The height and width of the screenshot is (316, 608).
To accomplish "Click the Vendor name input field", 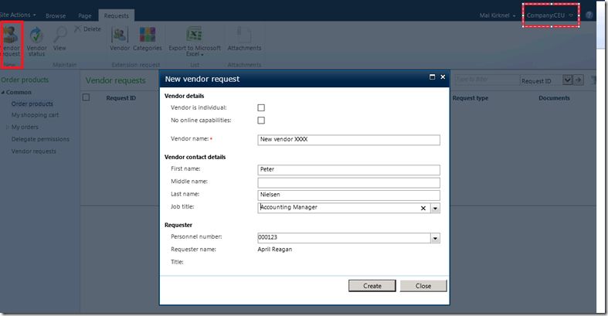I will click(348, 140).
